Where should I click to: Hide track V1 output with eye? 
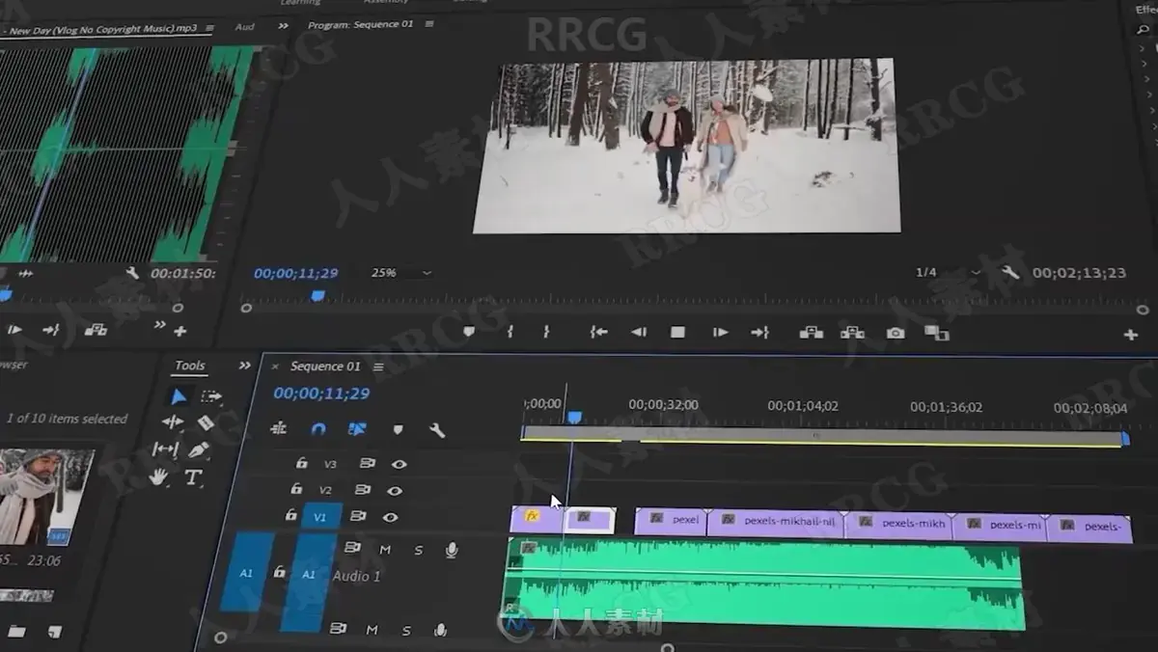tap(390, 517)
